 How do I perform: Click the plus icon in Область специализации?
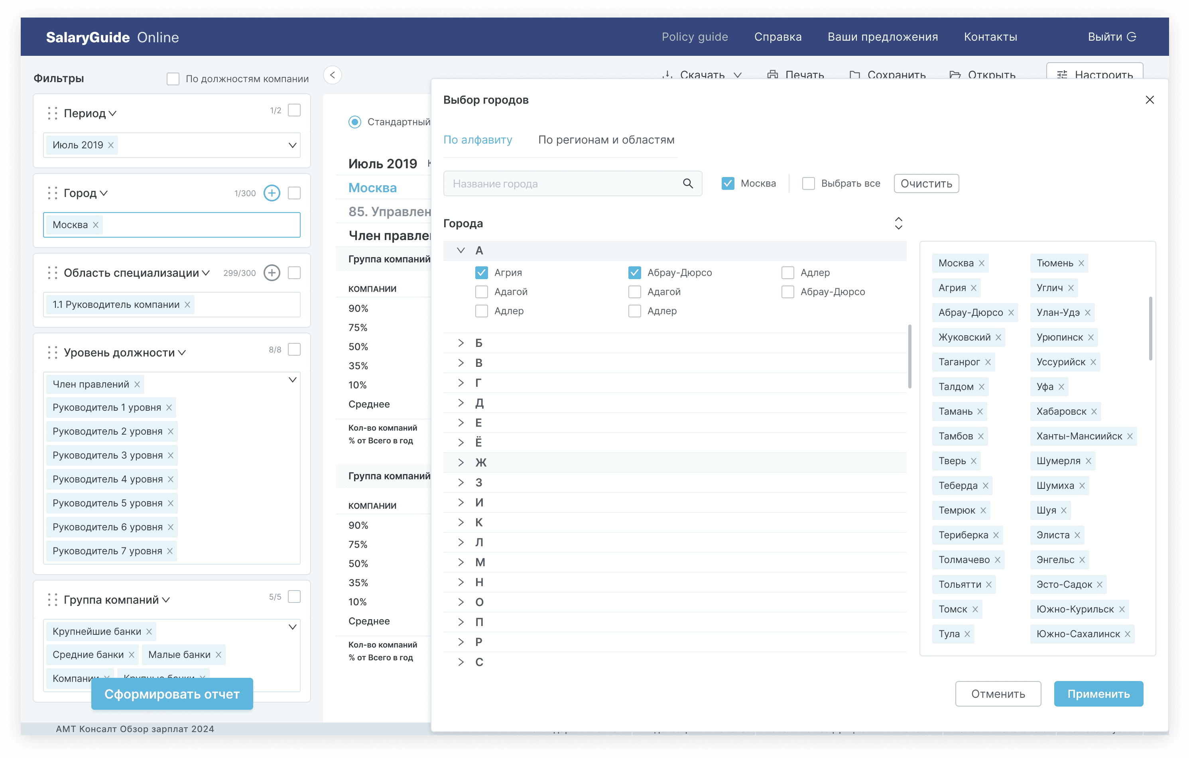click(272, 273)
